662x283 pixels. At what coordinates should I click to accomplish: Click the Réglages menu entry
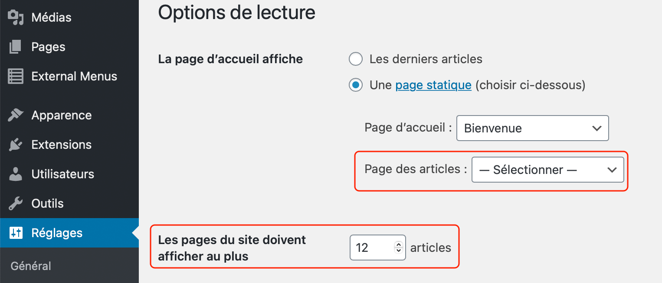[56, 233]
